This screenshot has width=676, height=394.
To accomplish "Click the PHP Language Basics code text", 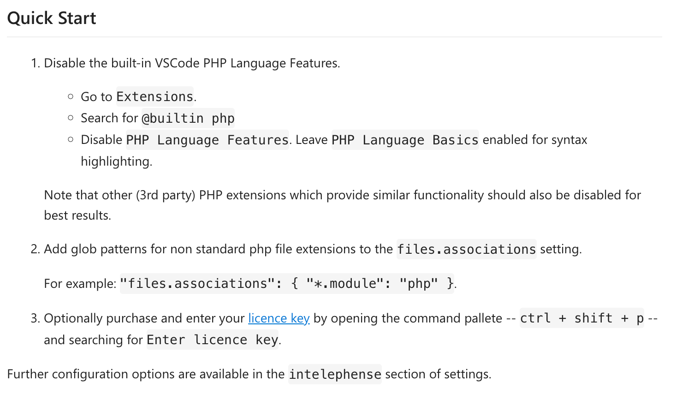I will pos(405,140).
